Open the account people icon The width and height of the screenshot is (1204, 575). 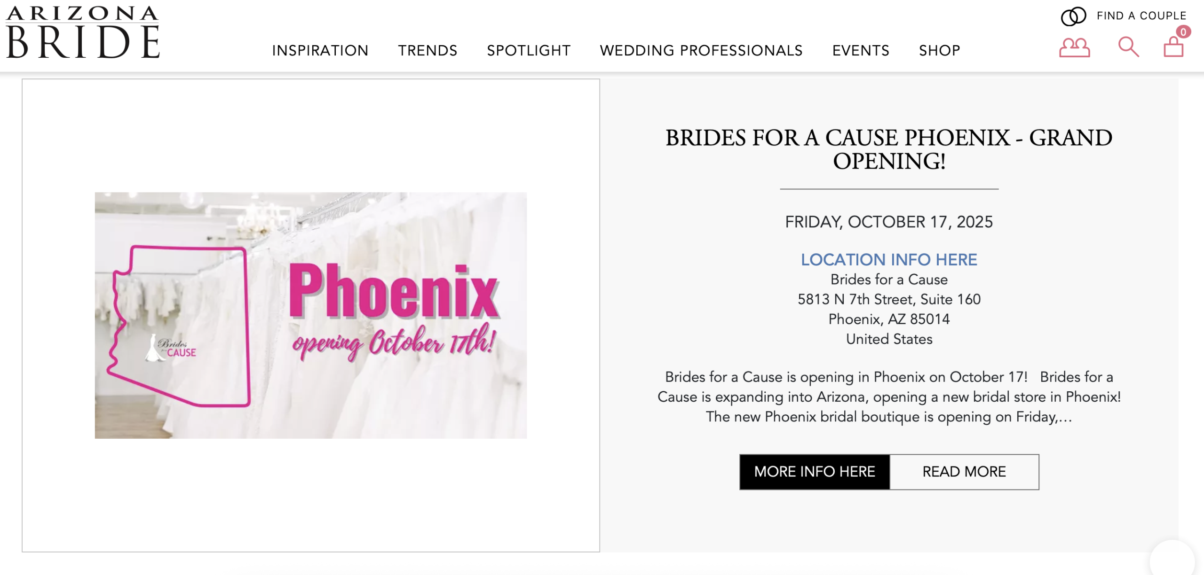1074,48
